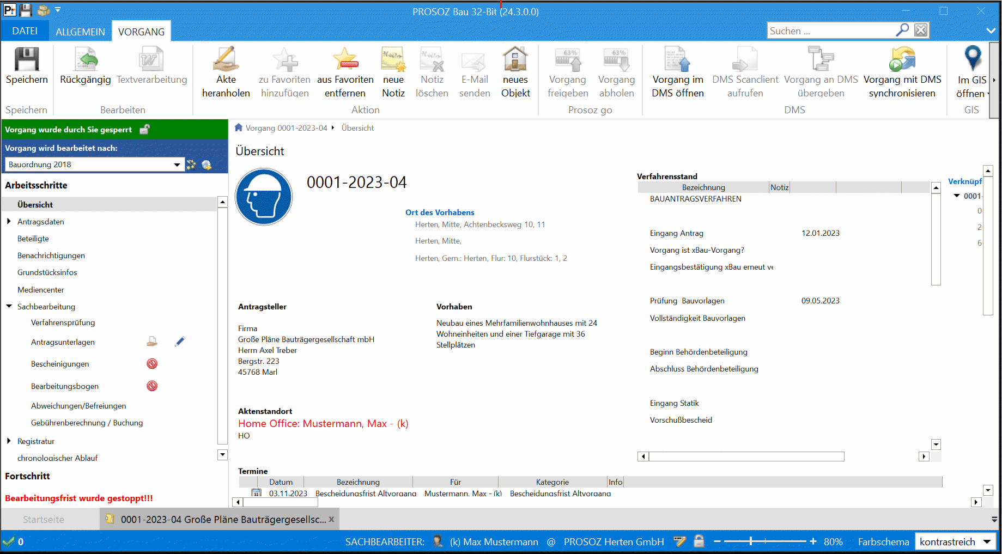Close the 0001-2023-04 document tab
The image size is (1002, 554).
[x=331, y=519]
